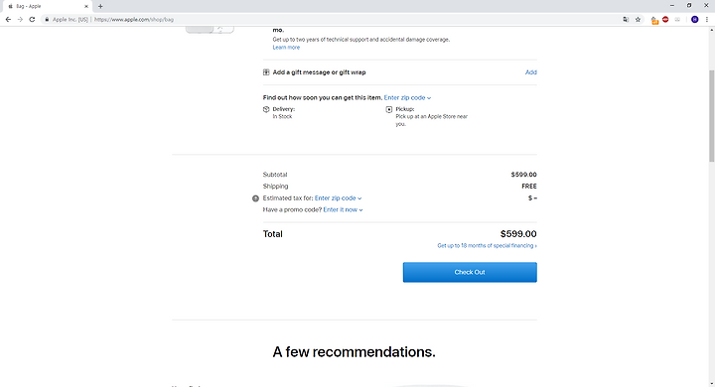Click the red adblock extension icon
Viewport: 715px width, 387px height.
665,20
